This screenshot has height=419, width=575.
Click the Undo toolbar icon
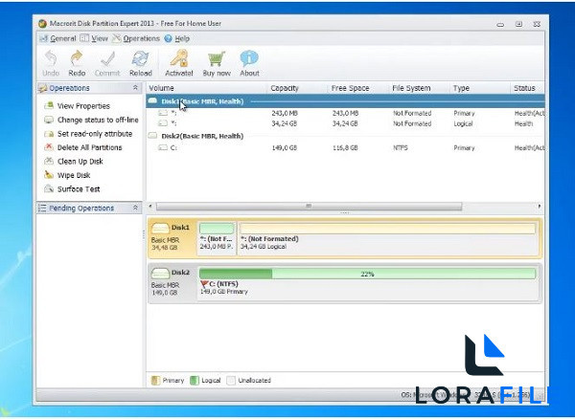coord(51,58)
